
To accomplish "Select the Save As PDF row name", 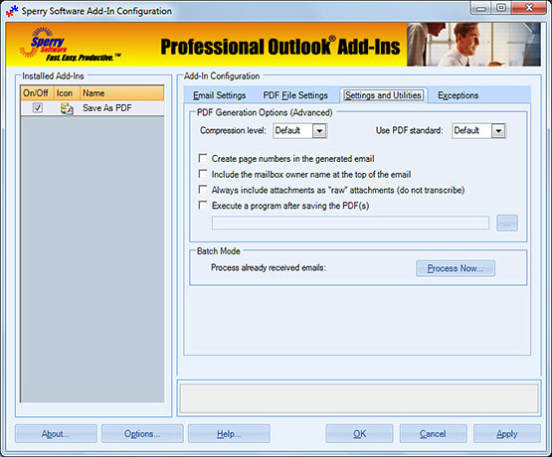I will [107, 108].
